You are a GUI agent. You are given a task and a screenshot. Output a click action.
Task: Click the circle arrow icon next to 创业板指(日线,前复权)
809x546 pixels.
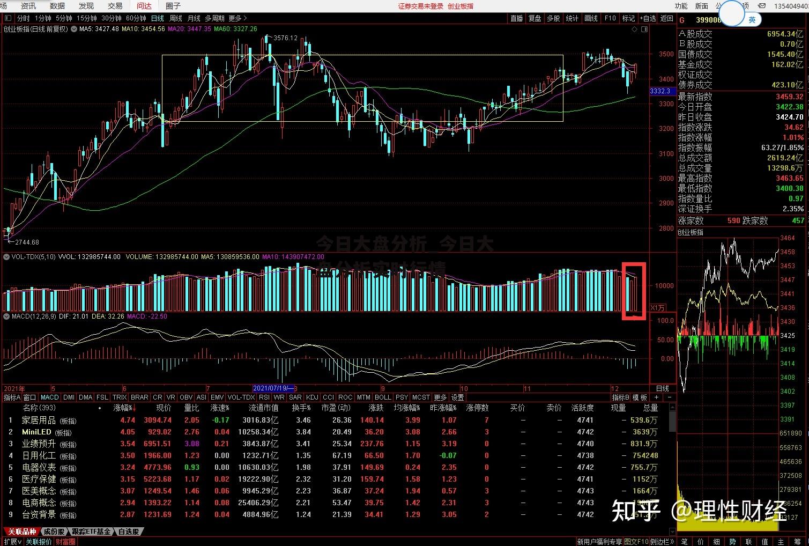[74, 29]
